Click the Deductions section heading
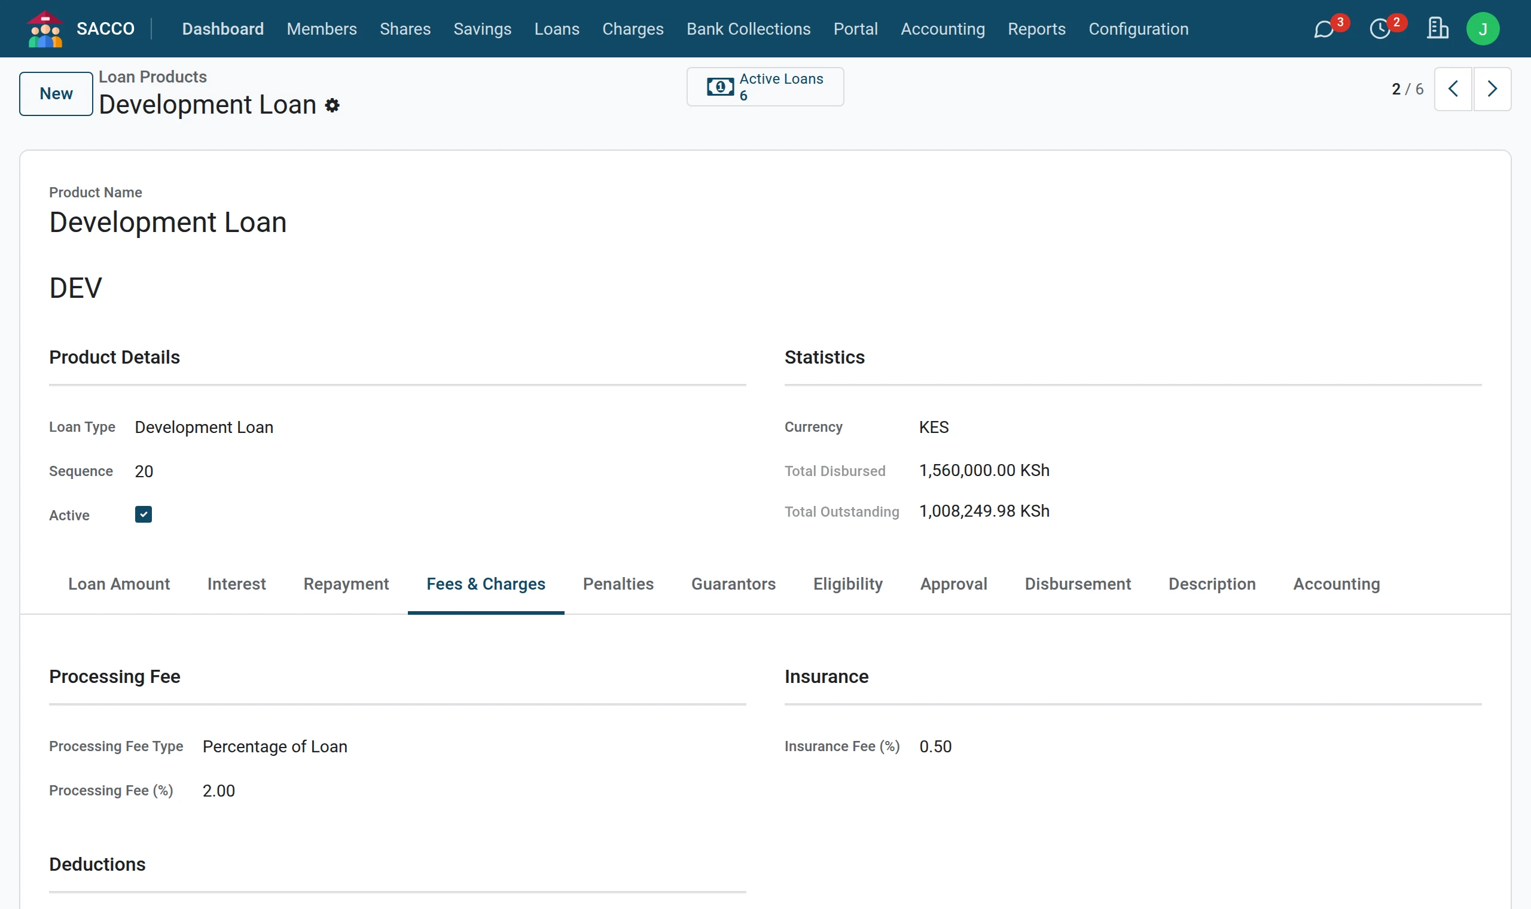1531x909 pixels. click(x=97, y=864)
